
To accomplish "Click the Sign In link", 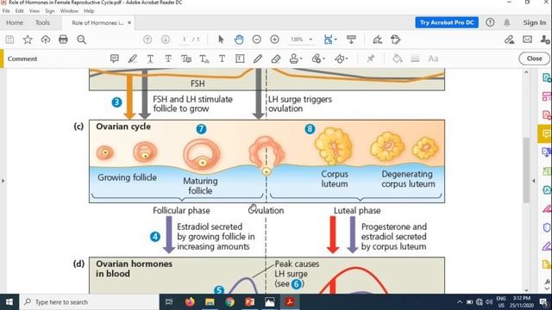I will pos(534,22).
